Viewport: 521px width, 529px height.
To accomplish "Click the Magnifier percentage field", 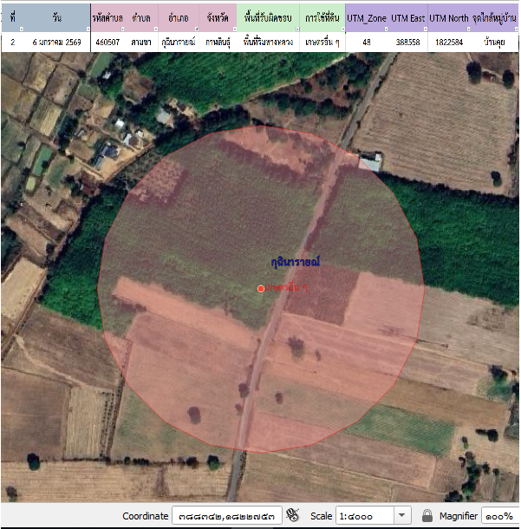I will coord(499,516).
